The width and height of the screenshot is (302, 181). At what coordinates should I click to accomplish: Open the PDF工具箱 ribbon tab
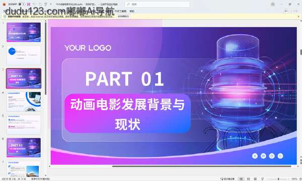[121, 11]
